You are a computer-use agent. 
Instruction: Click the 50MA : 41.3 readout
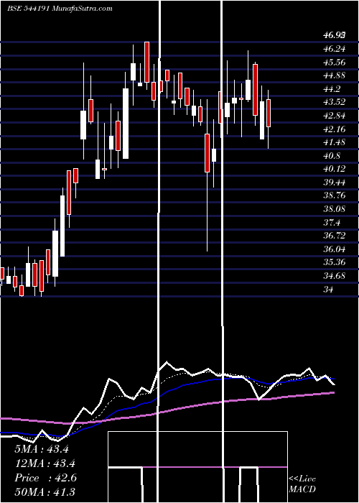tap(45, 492)
